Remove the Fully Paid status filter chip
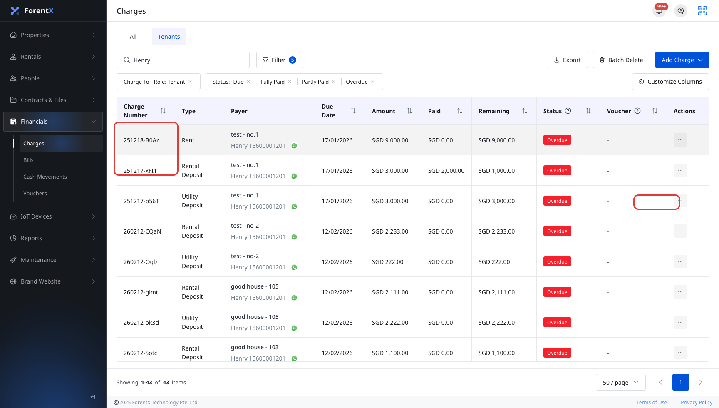This screenshot has height=408, width=719. coord(290,82)
